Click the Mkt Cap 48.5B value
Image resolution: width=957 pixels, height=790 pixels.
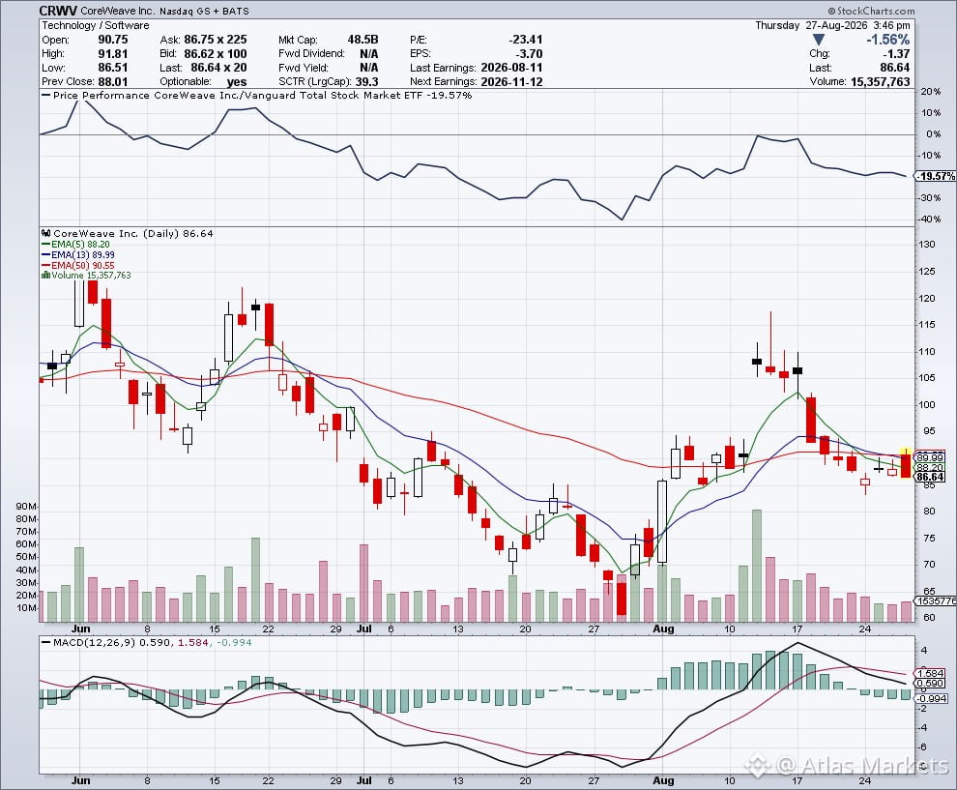tap(362, 39)
